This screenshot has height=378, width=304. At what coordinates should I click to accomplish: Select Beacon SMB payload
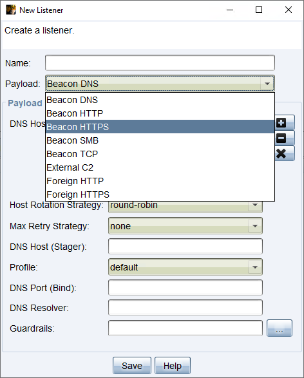click(x=160, y=140)
